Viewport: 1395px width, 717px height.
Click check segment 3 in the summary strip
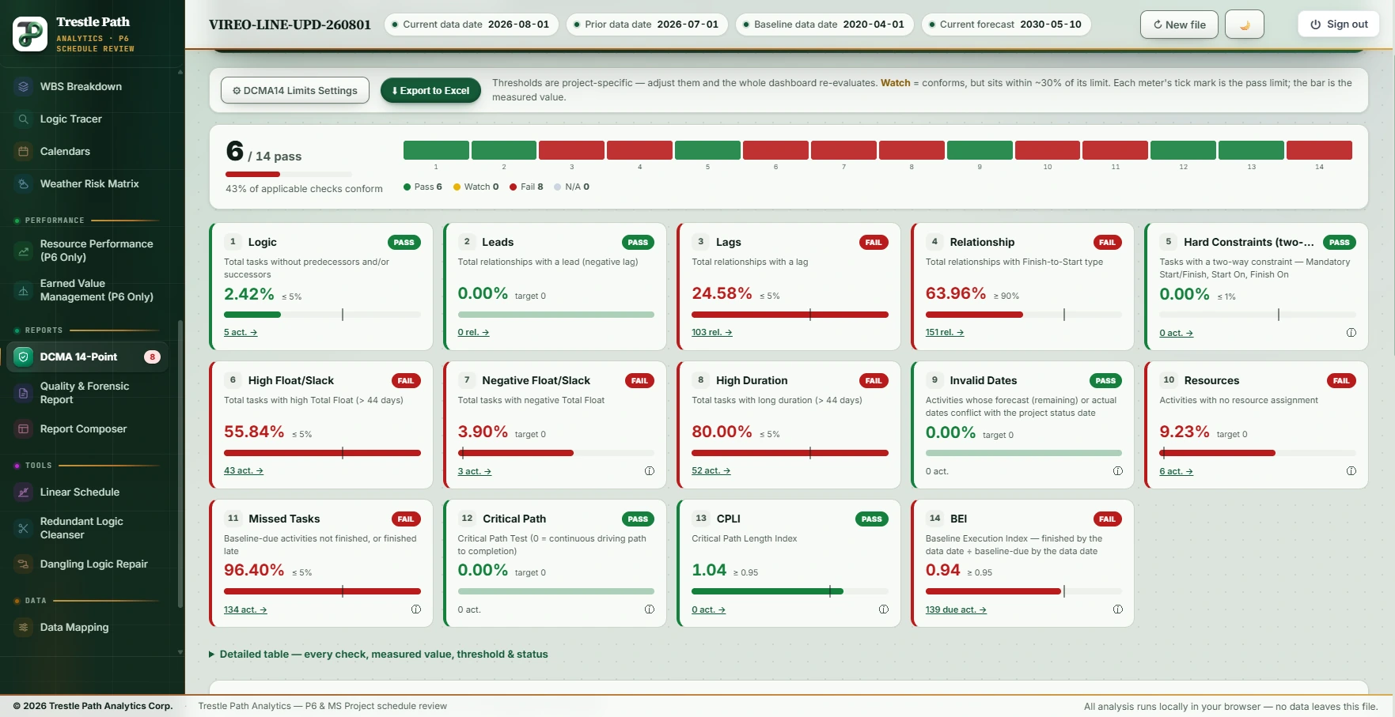572,150
